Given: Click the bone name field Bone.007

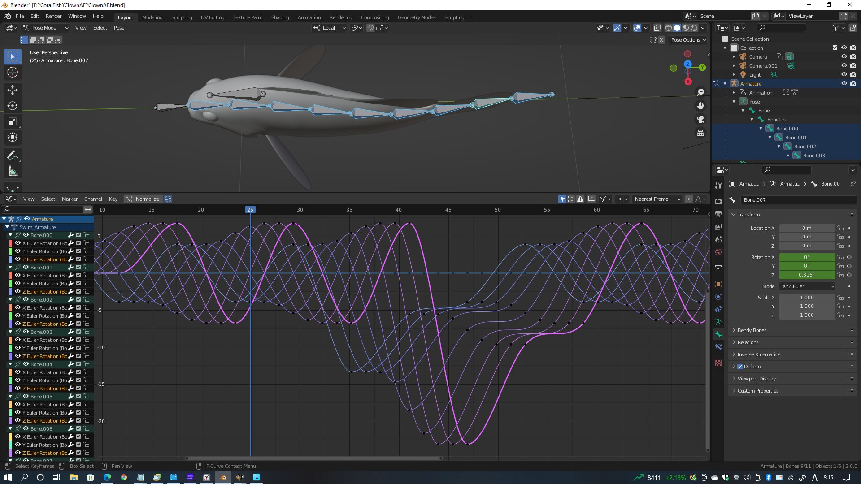Looking at the screenshot, I should (x=798, y=200).
